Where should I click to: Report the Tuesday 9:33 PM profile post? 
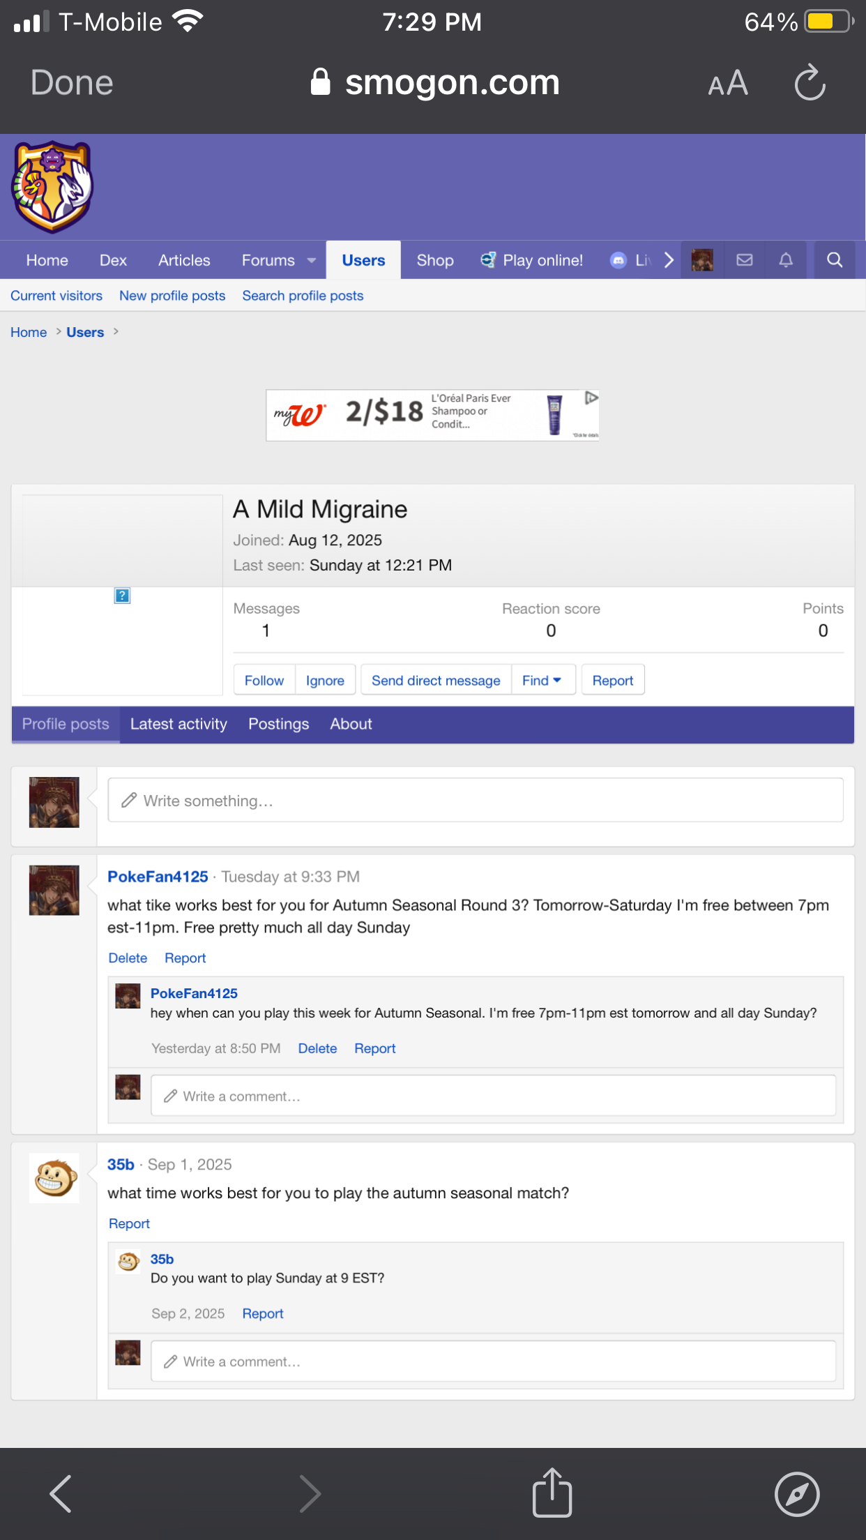[x=185, y=958]
